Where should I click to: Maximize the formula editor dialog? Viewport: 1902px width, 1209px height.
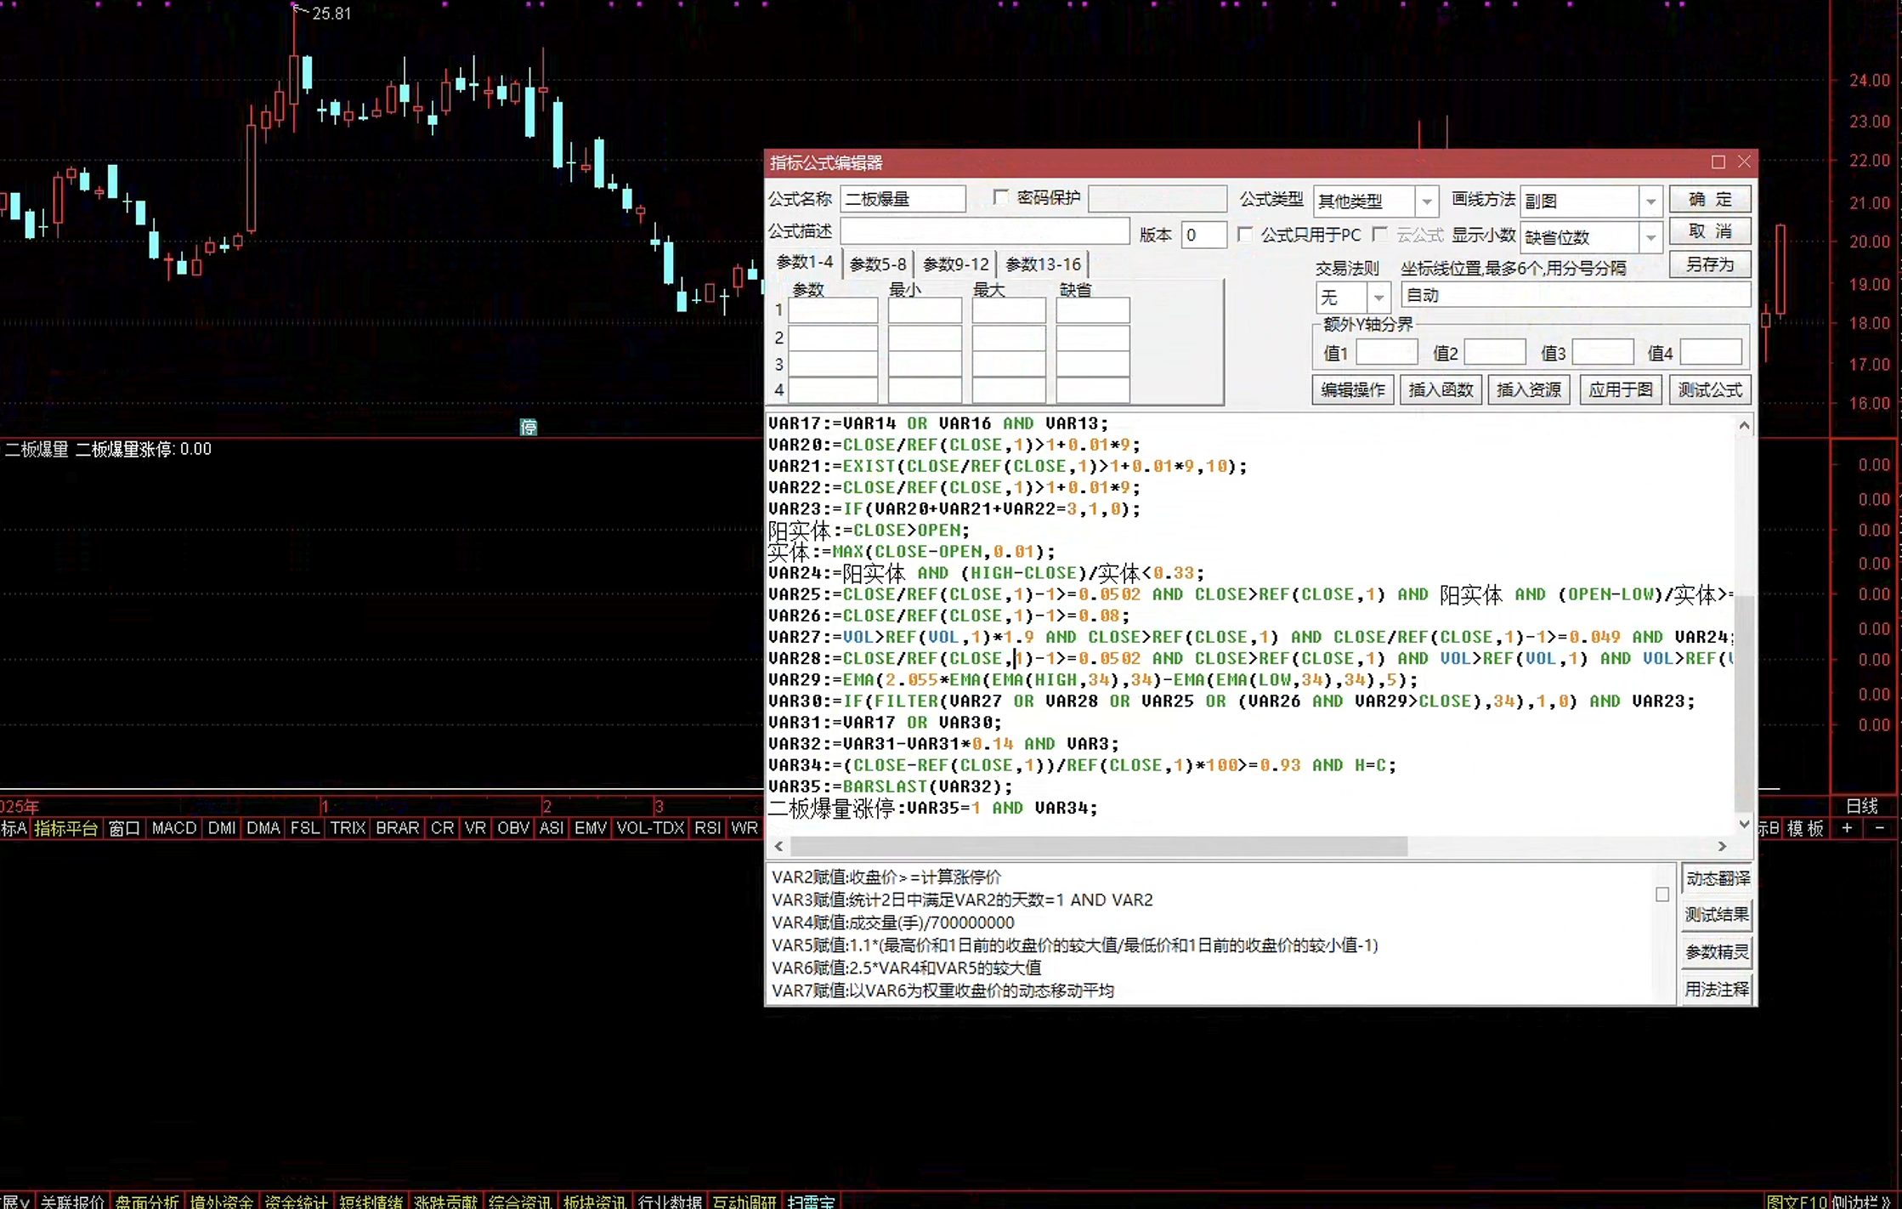point(1718,162)
